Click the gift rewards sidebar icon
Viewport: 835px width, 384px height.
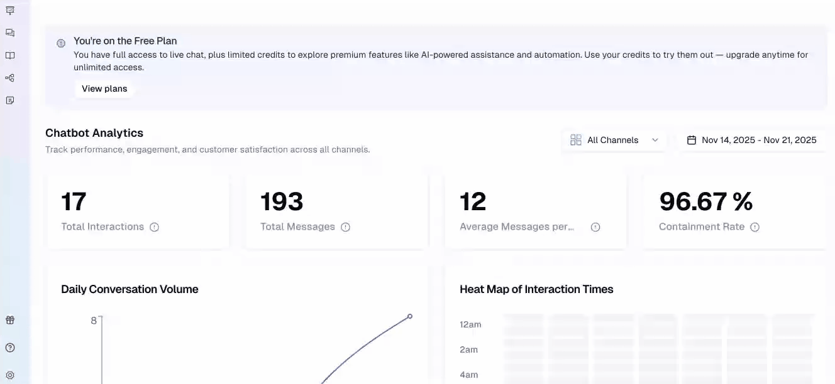(x=9, y=320)
